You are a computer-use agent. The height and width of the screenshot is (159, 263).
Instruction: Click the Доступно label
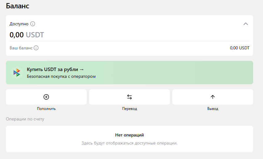point(19,24)
